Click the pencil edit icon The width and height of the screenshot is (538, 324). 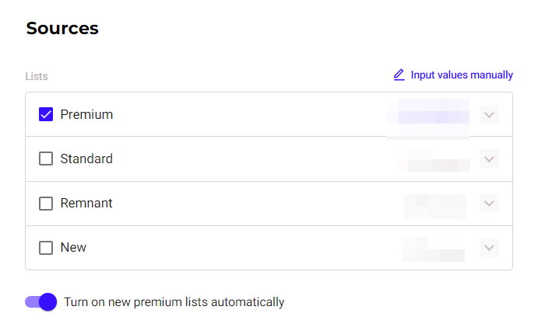point(399,75)
